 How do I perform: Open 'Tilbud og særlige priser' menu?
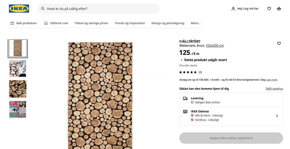[91, 23]
